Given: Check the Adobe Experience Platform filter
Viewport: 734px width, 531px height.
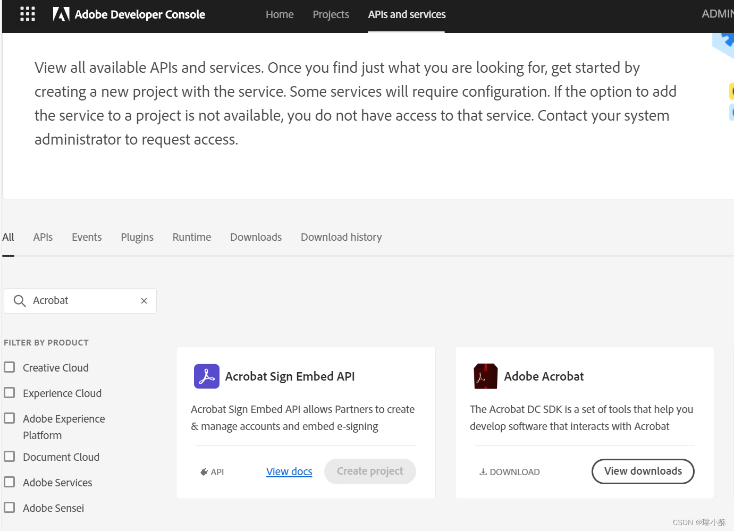Looking at the screenshot, I should pyautogui.click(x=9, y=418).
